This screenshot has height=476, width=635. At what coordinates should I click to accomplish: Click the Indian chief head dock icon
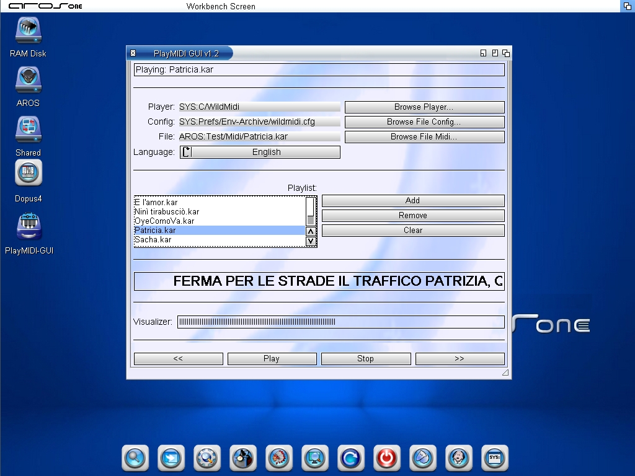click(x=279, y=458)
